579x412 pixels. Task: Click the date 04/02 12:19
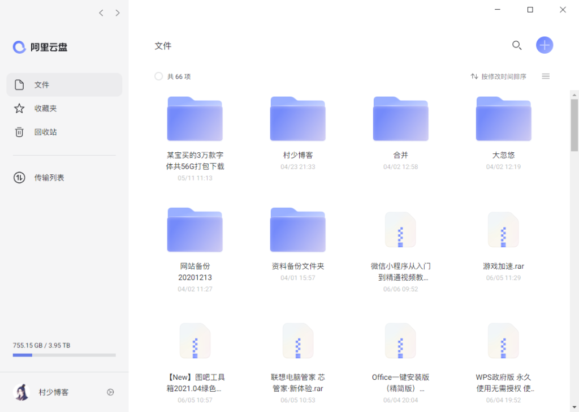click(503, 167)
